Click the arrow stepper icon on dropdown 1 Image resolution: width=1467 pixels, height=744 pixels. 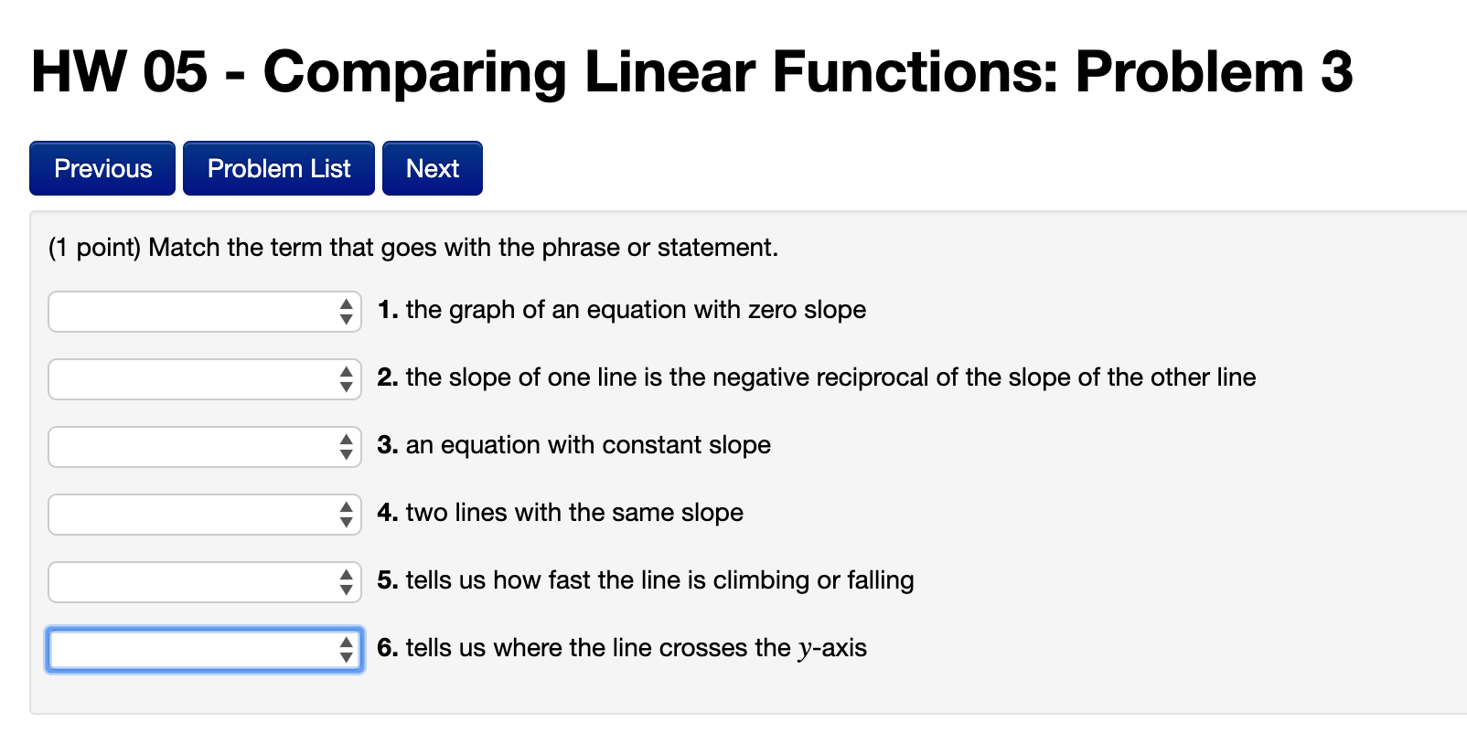[346, 312]
